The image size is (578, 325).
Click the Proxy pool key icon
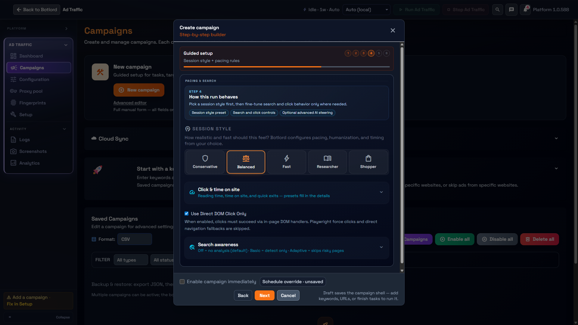click(13, 91)
